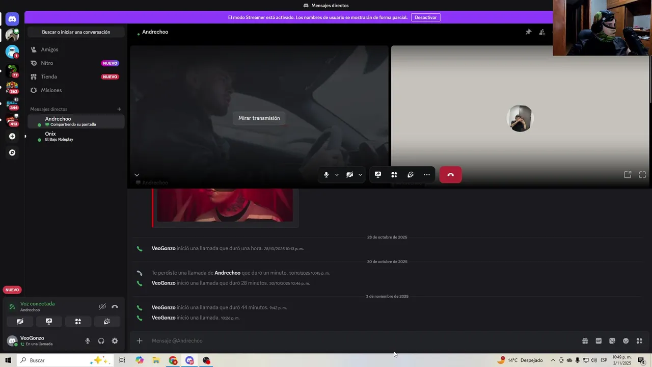This screenshot has width=652, height=367.
Task: Click the red embedded video thumbnail
Action: [225, 205]
